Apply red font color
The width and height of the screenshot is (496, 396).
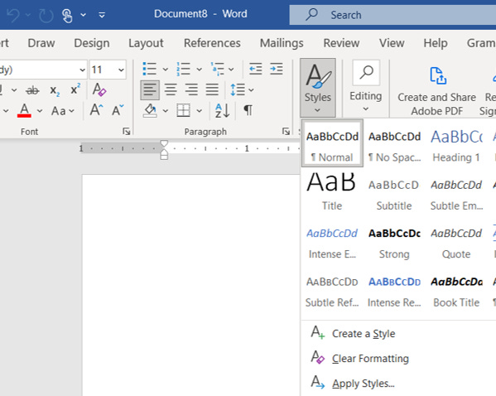pos(24,111)
